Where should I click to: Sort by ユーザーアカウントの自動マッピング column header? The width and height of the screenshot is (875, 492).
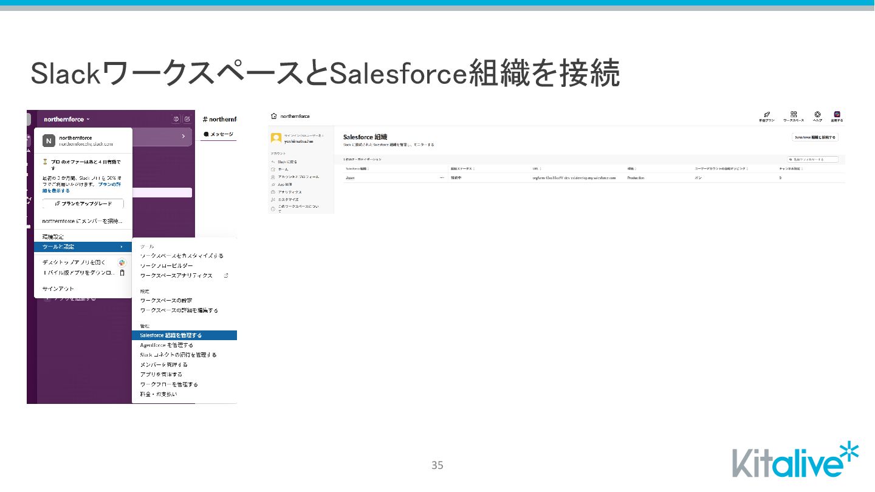(x=721, y=168)
